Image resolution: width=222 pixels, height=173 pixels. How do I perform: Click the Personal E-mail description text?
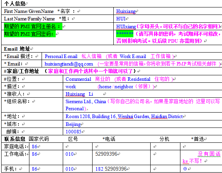[x=61, y=56]
